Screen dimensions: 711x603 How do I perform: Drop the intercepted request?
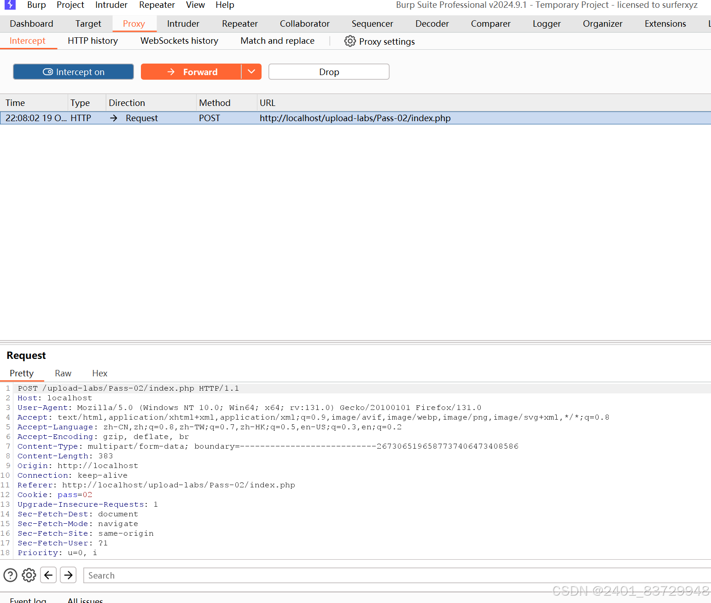pyautogui.click(x=329, y=72)
